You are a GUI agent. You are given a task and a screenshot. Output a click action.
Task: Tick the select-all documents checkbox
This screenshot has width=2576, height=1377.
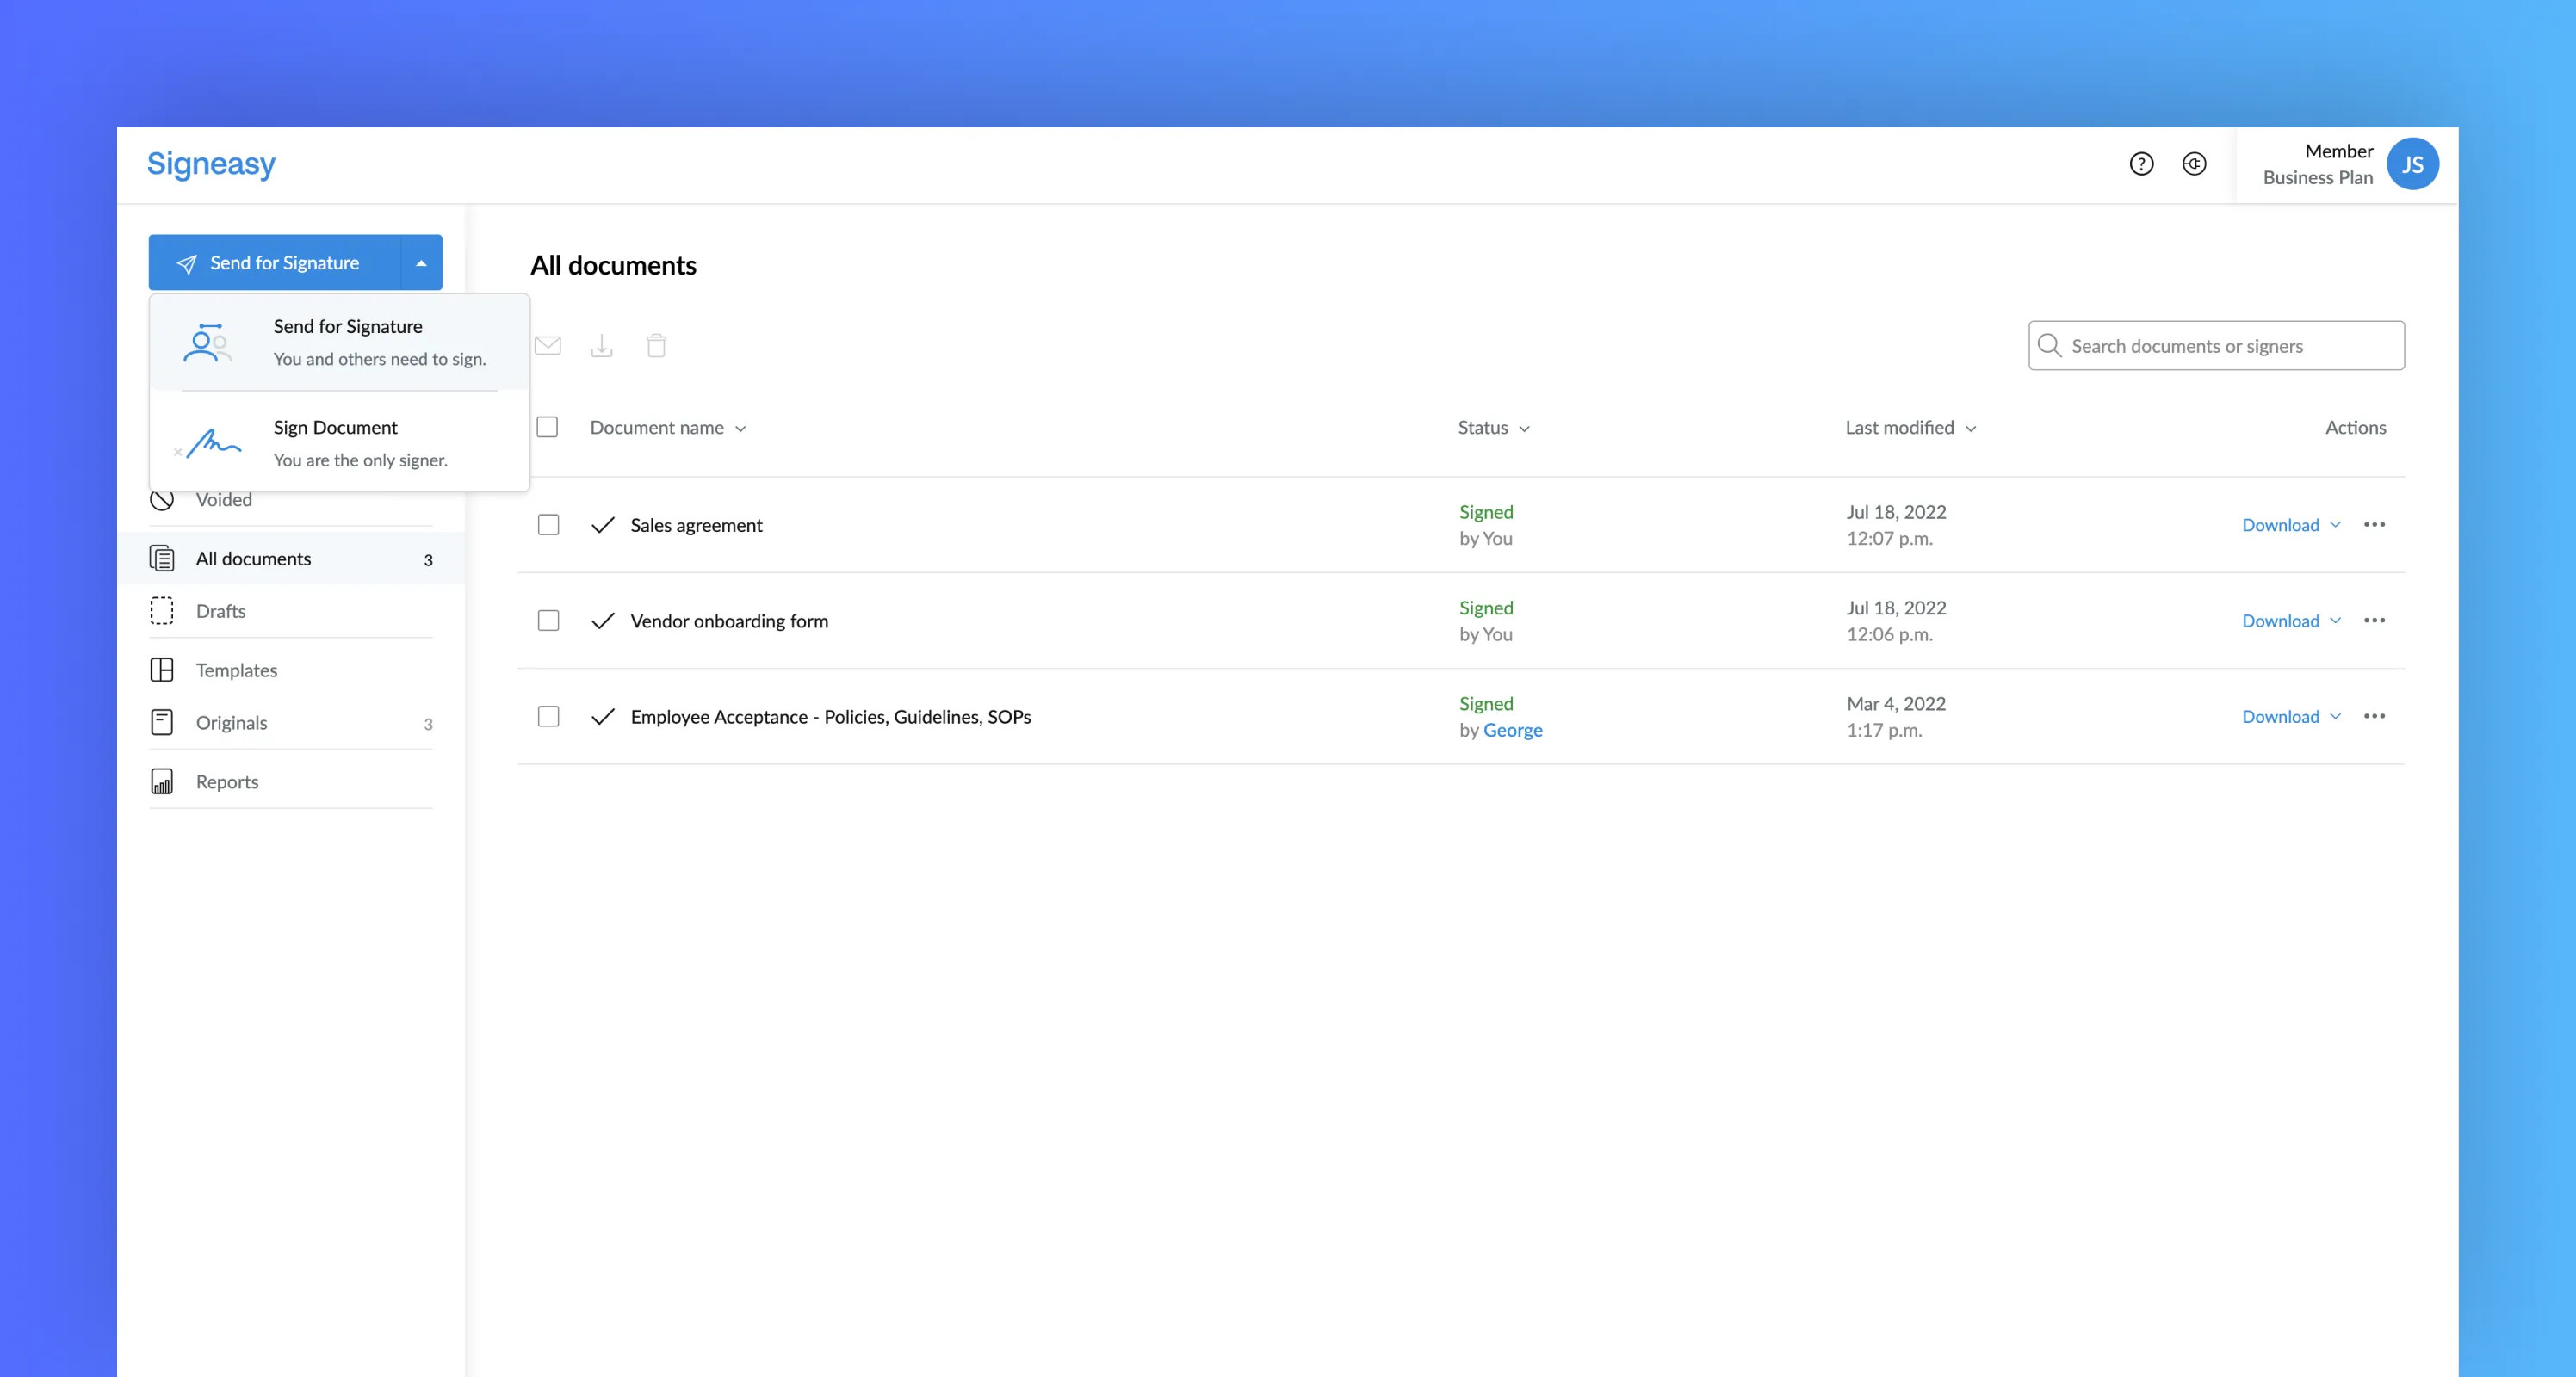click(x=547, y=428)
